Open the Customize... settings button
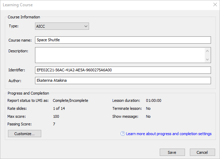The height and width of the screenshot is (159, 220). coord(25,133)
